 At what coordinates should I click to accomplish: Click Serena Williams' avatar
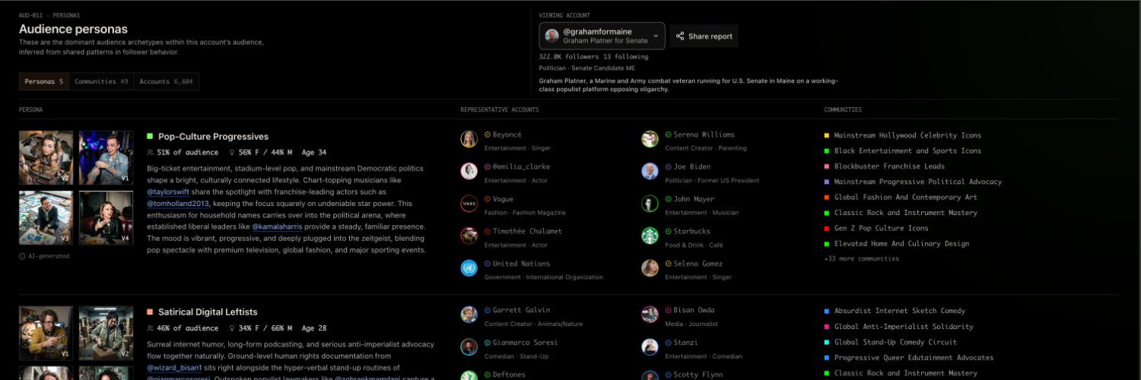coord(650,139)
